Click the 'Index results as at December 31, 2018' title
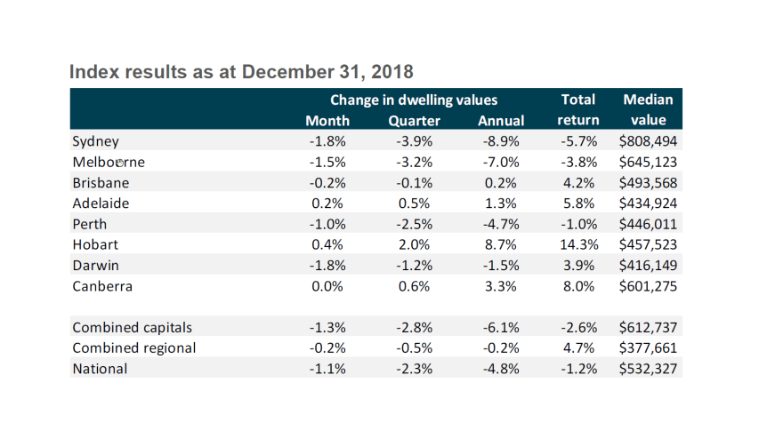The height and width of the screenshot is (431, 767). pos(241,71)
